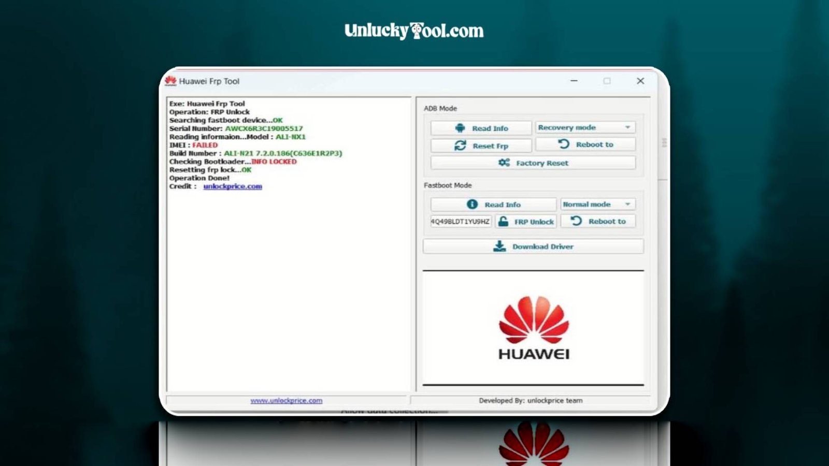The height and width of the screenshot is (466, 829).
Task: Minimize the Huawei Frp Tool window
Action: [574, 81]
